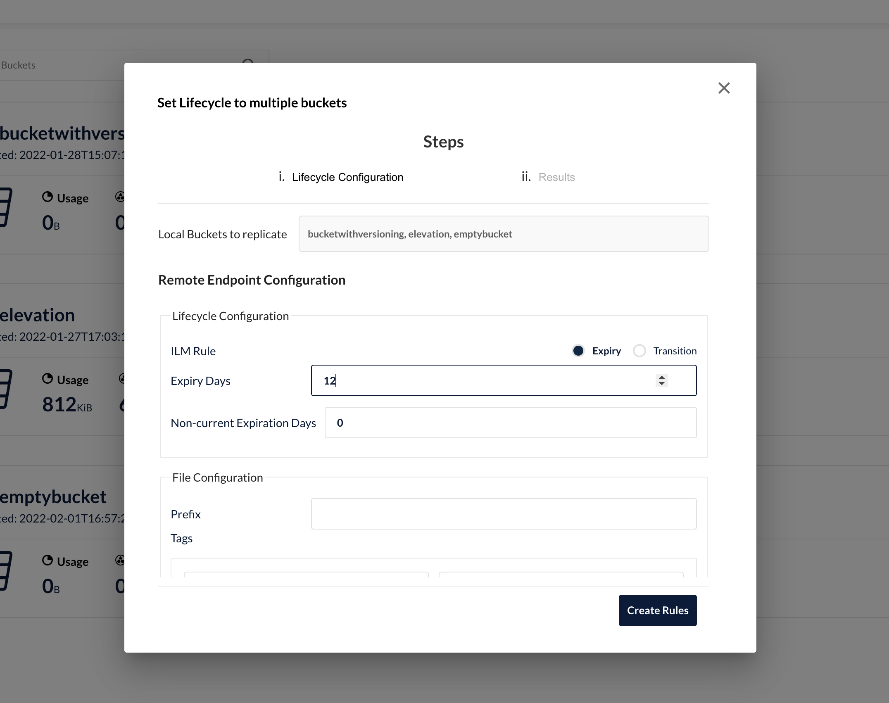Click the emptybucket bucket icon
This screenshot has width=889, height=703.
[x=6, y=571]
